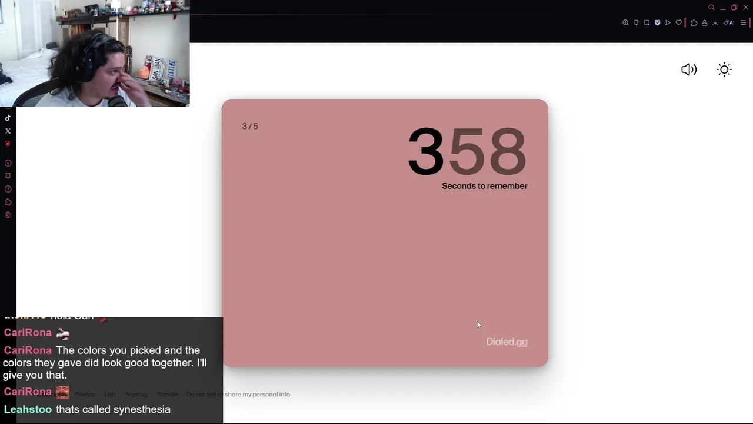Mute the game sound with speaker icon

[689, 69]
